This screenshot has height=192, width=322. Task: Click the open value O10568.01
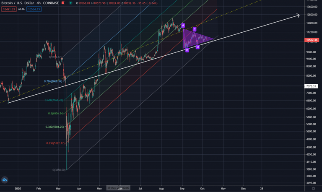[83, 3]
